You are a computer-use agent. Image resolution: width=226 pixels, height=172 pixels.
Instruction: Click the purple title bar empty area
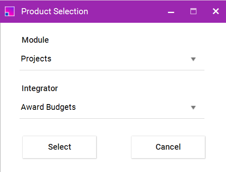point(127,11)
